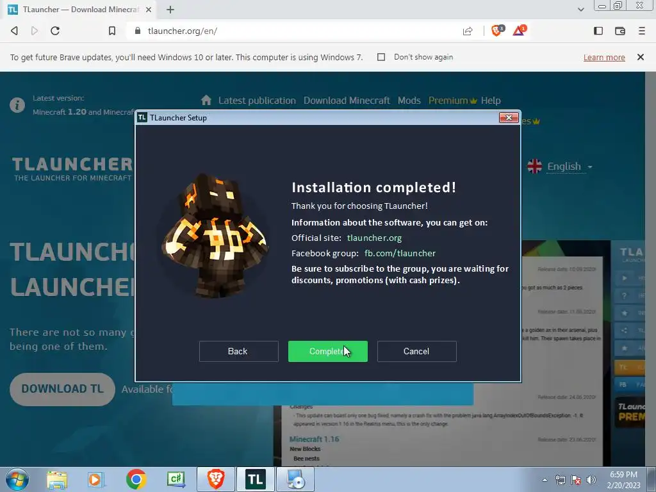Viewport: 656px width, 492px height.
Task: Check the Don't show again checkbox
Action: click(x=381, y=57)
